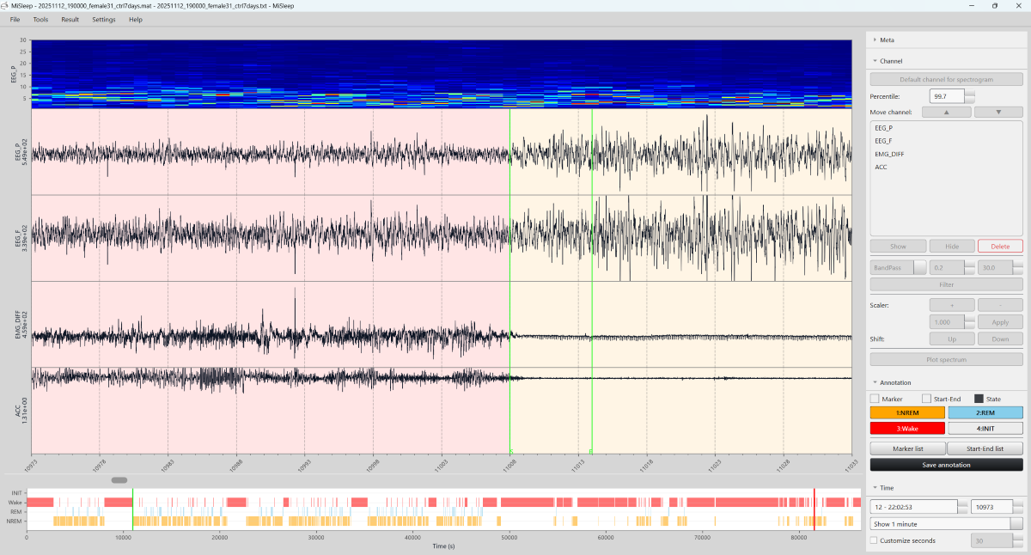Click the customize seconds 30 field
Image resolution: width=1031 pixels, height=555 pixels.
coord(991,540)
